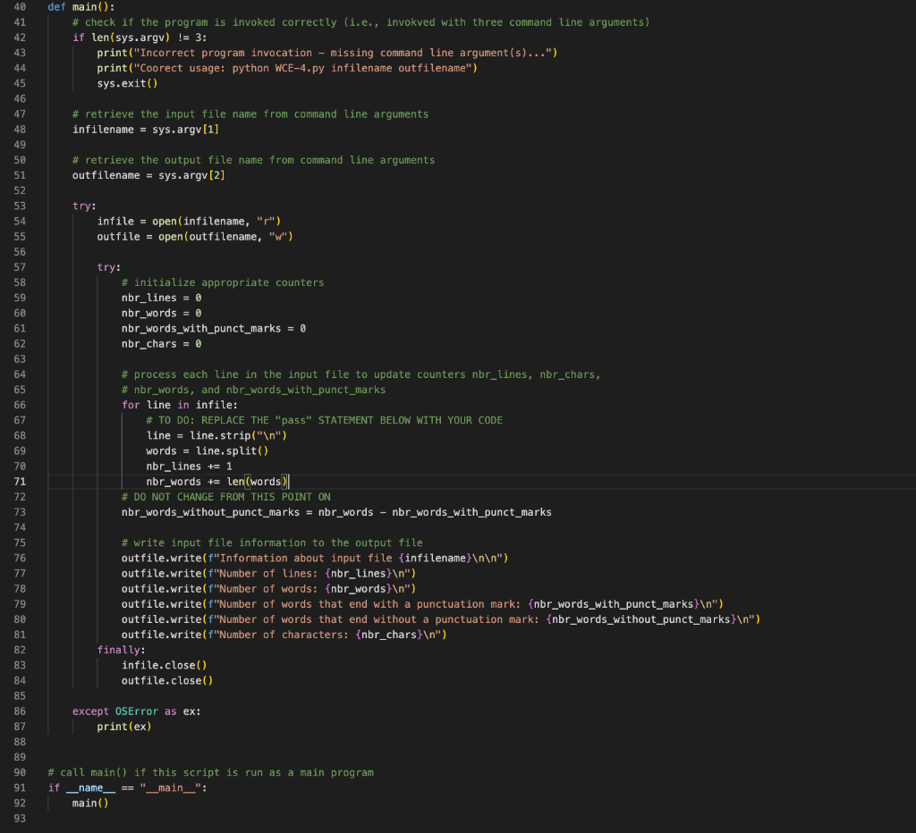
Task: Click line number 55 in the gutter
Action: coord(21,236)
